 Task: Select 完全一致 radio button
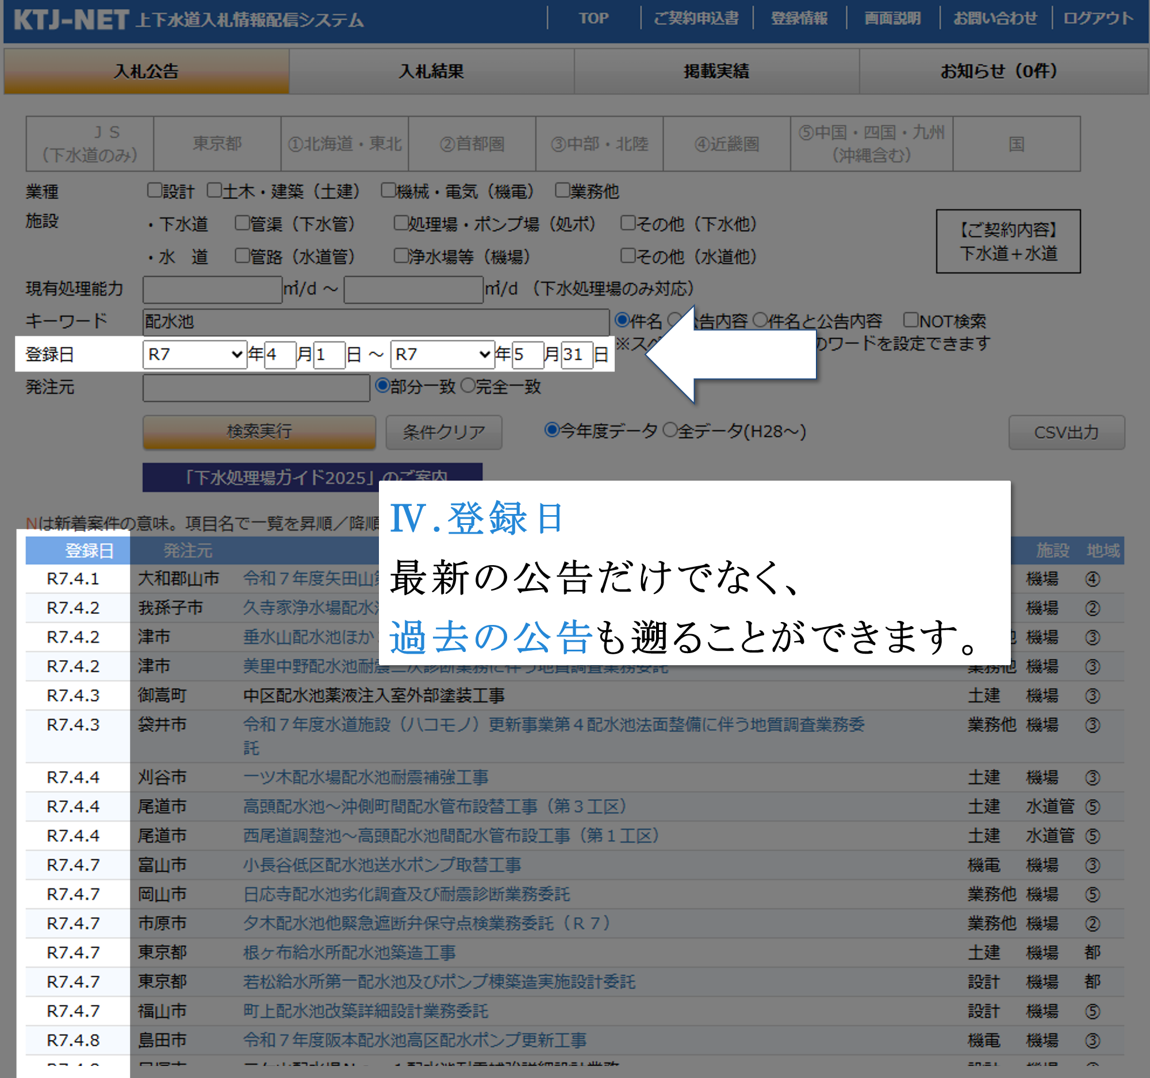(467, 386)
